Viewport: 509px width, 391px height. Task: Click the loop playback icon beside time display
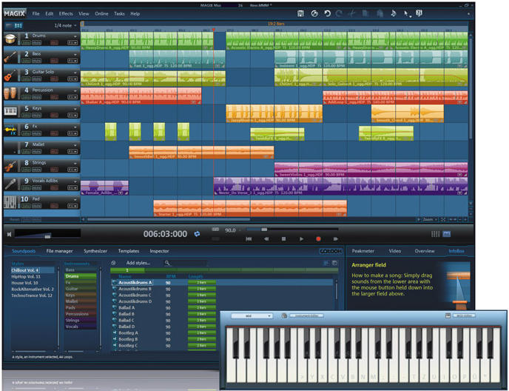point(197,234)
